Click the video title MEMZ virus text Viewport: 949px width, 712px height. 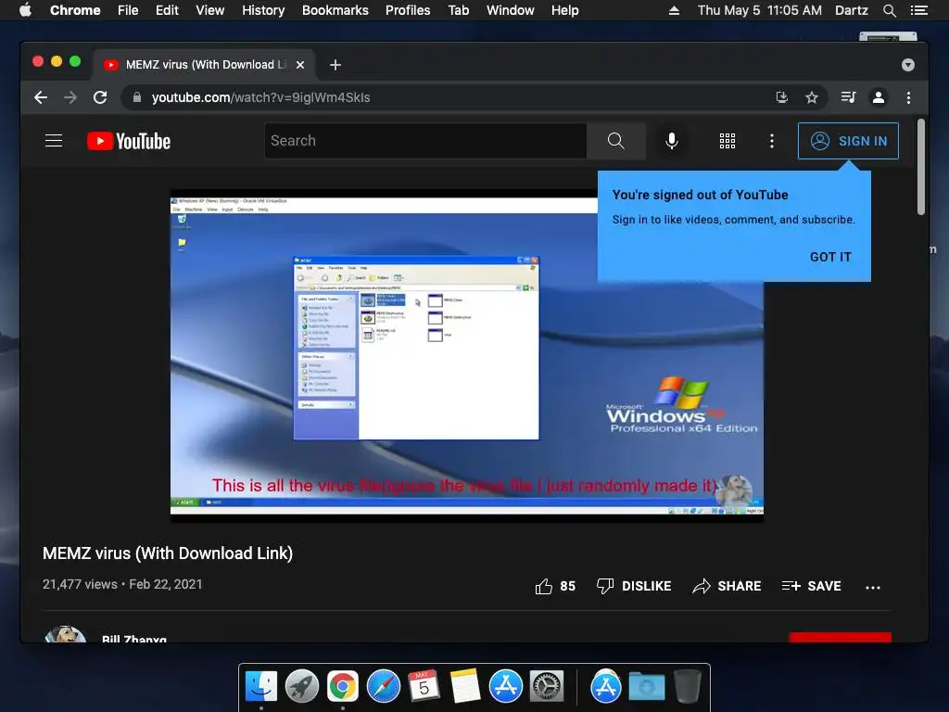[168, 553]
